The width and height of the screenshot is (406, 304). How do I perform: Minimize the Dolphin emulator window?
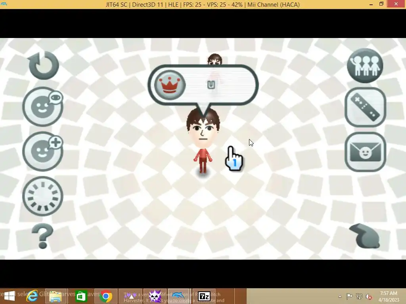click(x=371, y=4)
